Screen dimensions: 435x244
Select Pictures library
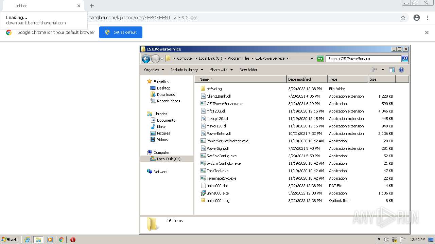point(160,133)
